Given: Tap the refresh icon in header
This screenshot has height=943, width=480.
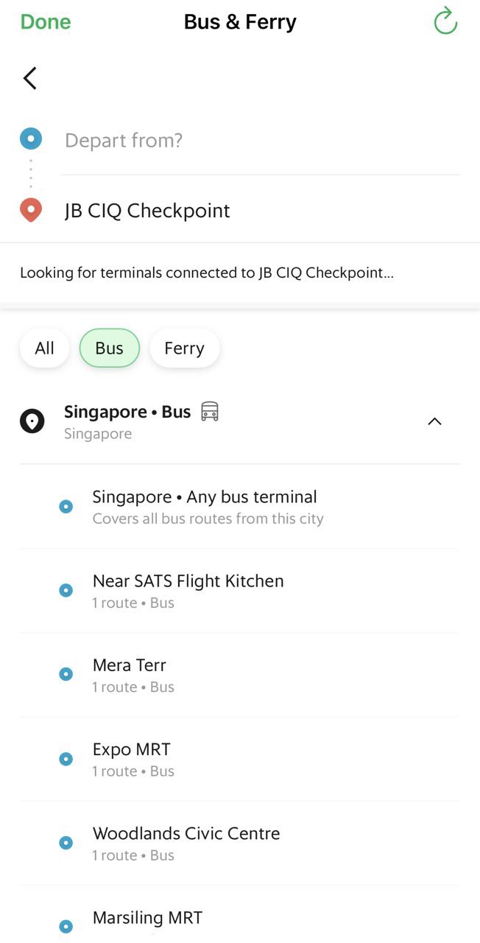Looking at the screenshot, I should tap(445, 21).
